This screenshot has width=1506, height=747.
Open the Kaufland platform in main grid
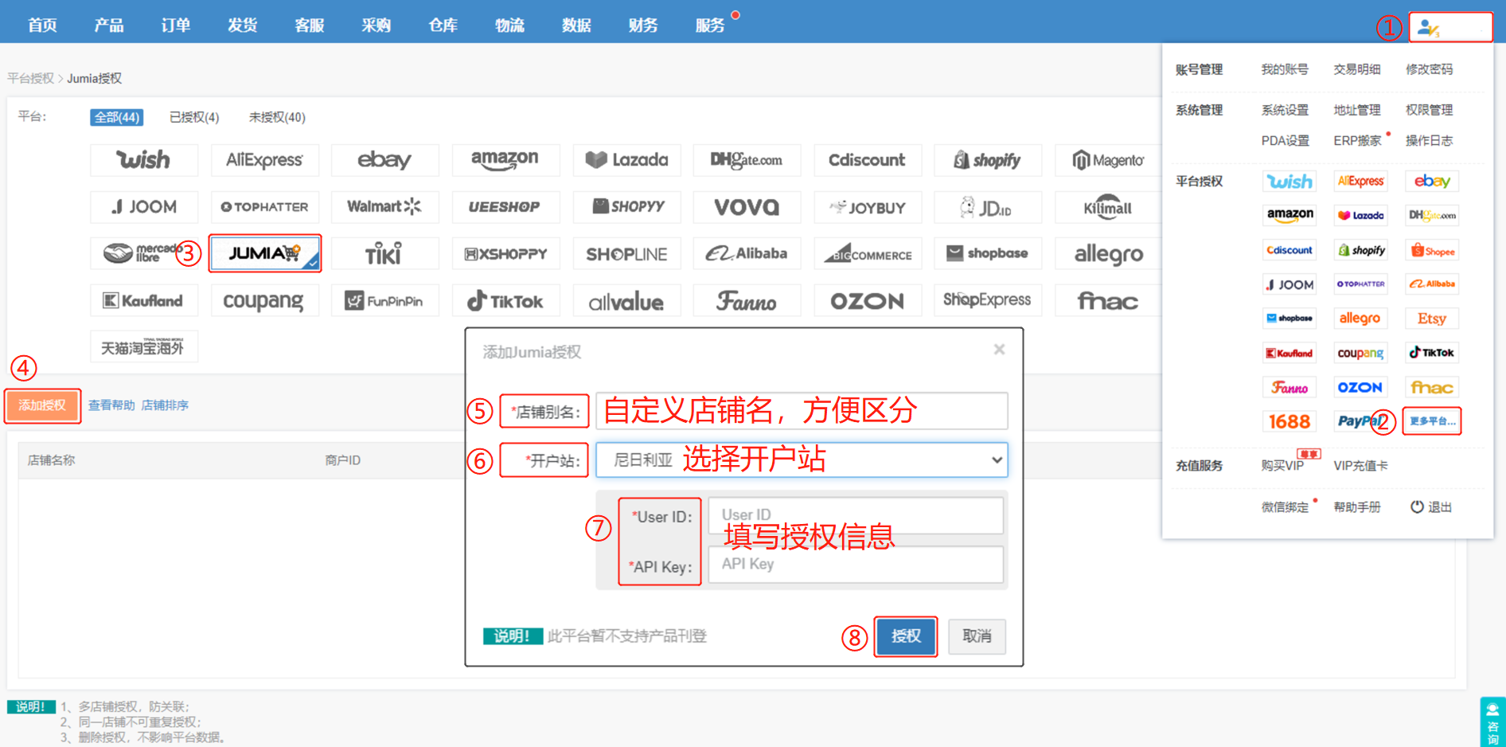coord(144,301)
